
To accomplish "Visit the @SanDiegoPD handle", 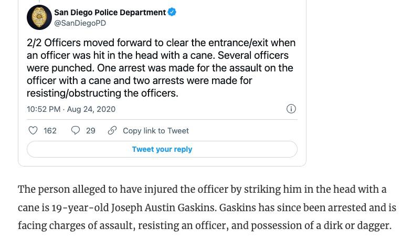I will click(80, 23).
